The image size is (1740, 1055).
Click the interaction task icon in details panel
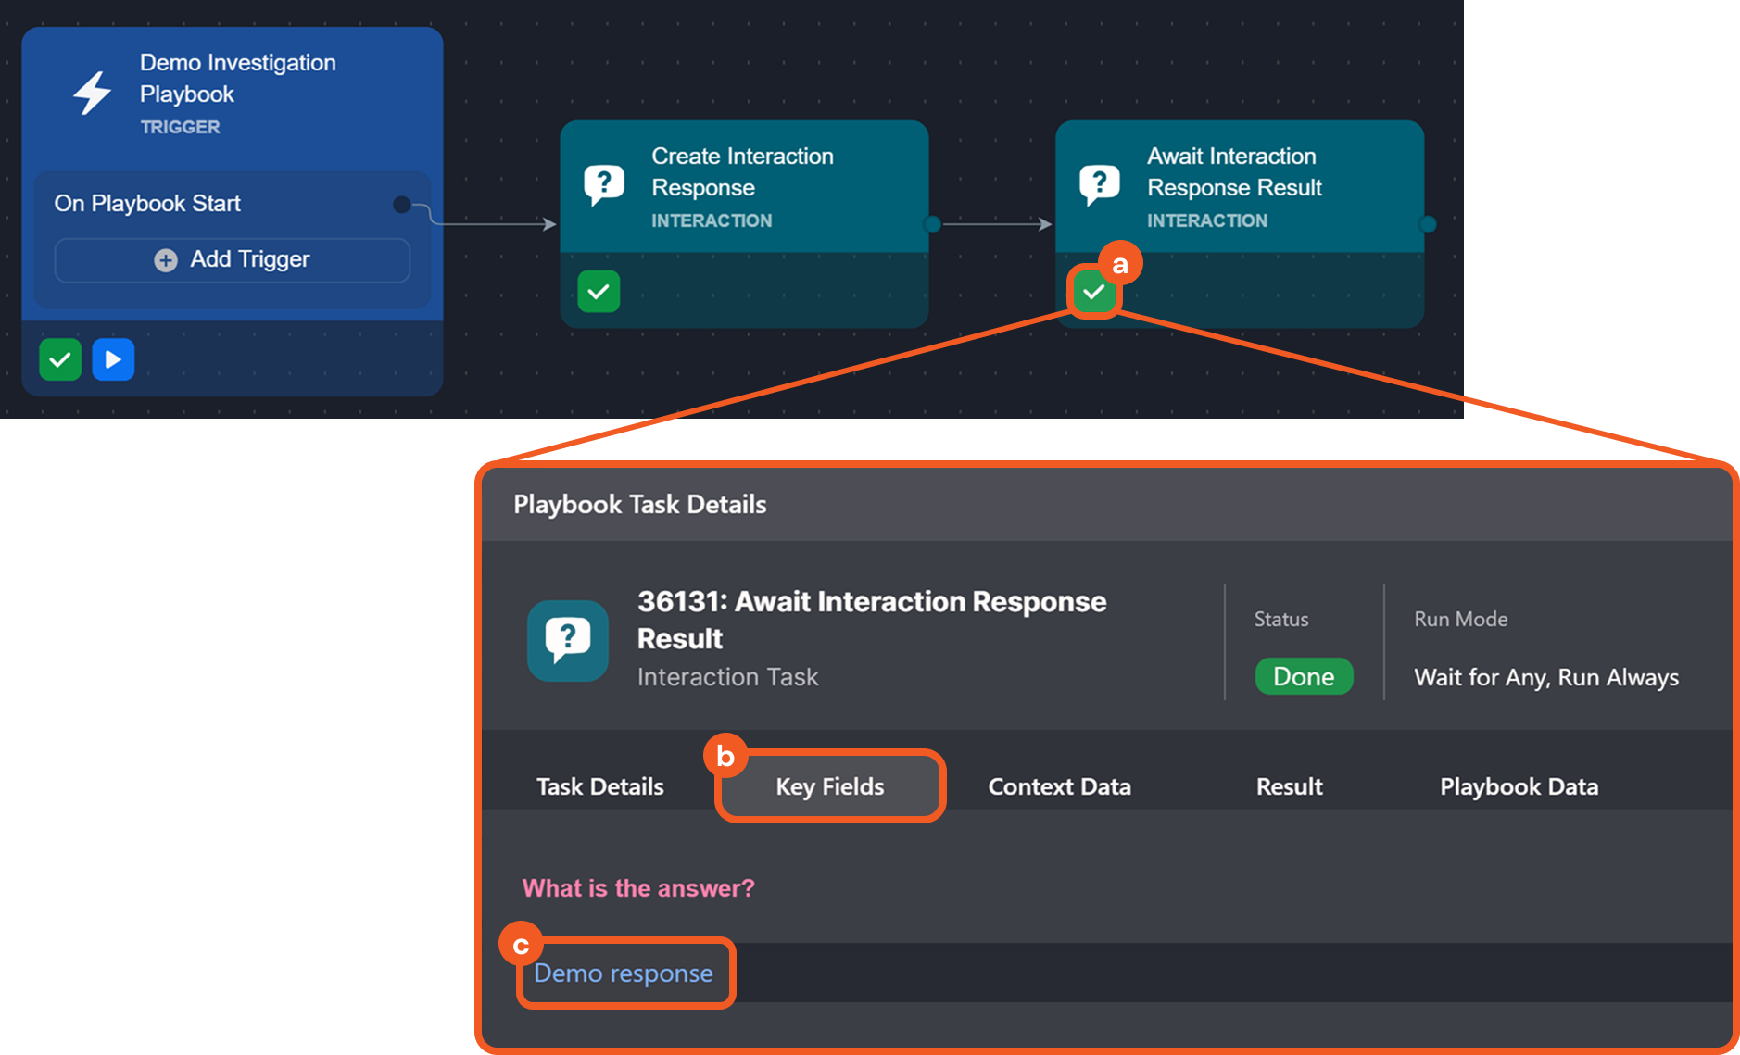[567, 641]
